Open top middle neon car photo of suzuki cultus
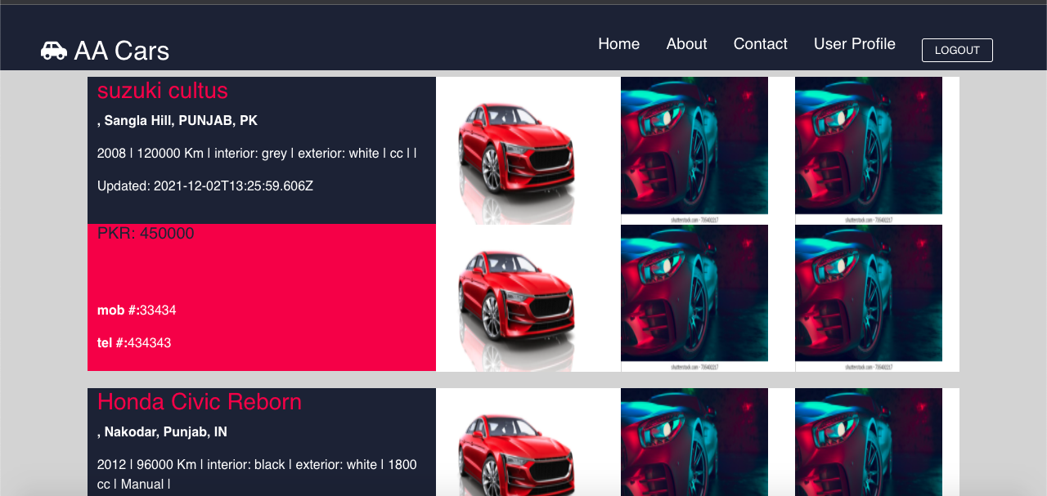Screen dimensions: 1047x496 coord(694,150)
